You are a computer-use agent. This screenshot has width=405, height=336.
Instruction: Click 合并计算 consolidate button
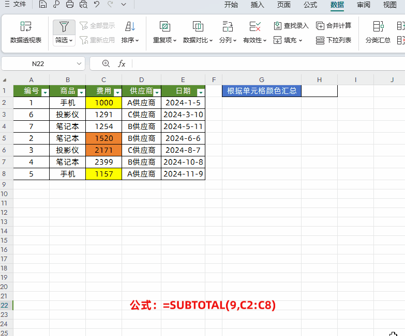(334, 26)
